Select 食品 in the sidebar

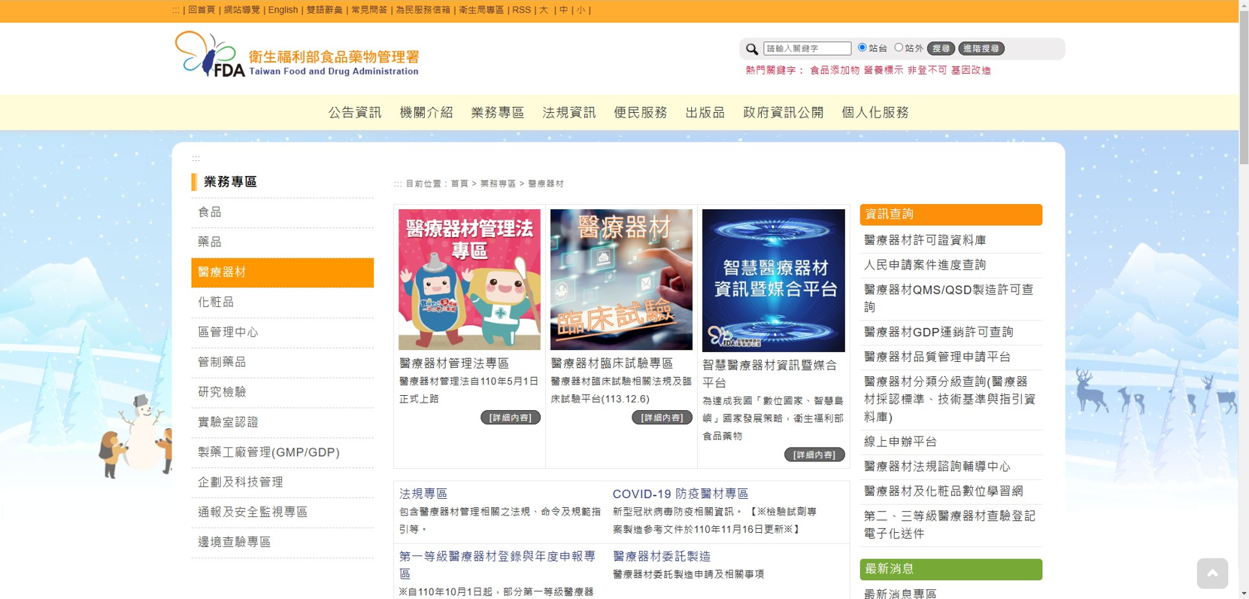tap(282, 212)
